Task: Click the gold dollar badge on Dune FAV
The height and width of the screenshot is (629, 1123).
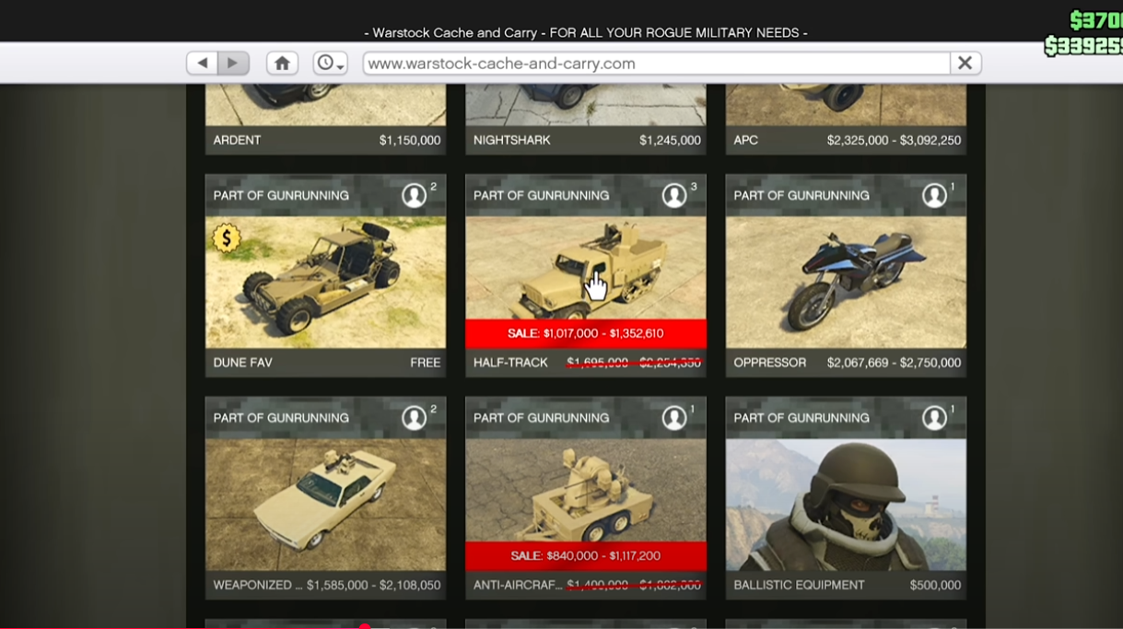Action: coord(227,239)
